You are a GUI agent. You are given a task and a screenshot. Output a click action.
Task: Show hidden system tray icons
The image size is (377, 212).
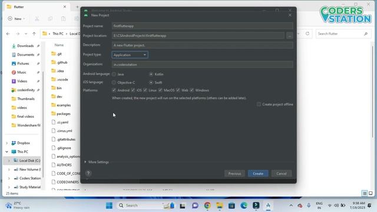pos(291,206)
